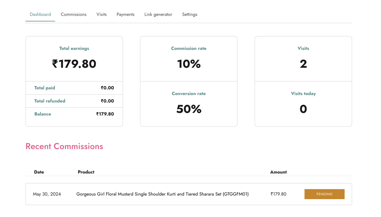381x217 pixels.
Task: Click the May 30, 2024 commission date
Action: 47,194
